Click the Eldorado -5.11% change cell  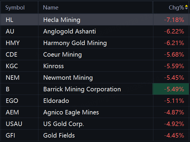pos(174,101)
